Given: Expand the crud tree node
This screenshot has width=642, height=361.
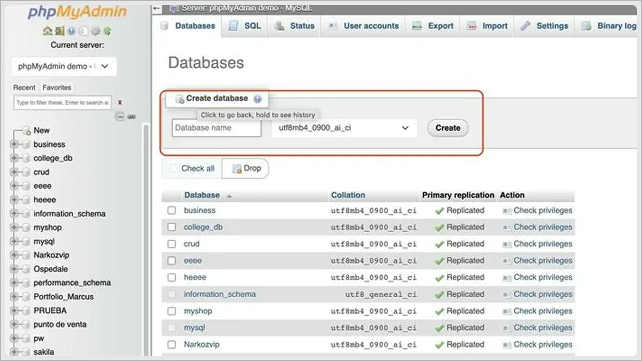Looking at the screenshot, I should (x=14, y=172).
